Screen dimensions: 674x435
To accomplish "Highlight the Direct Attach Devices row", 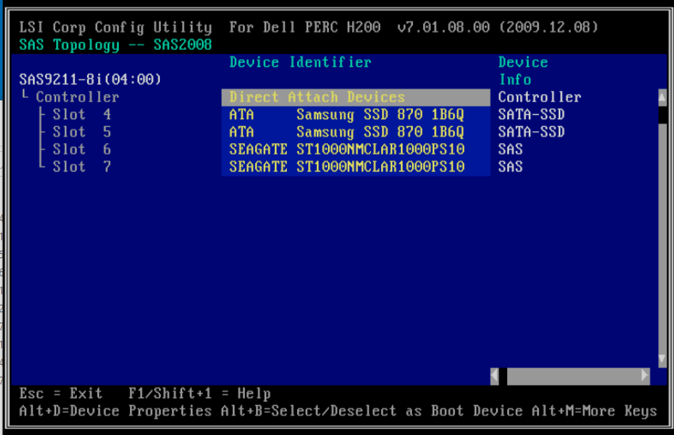I will (x=355, y=97).
